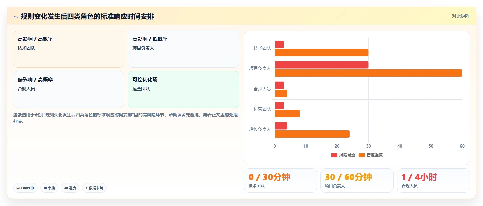Click the 运营团队 orange control bar
This screenshot has height=206, width=483.
[287, 114]
